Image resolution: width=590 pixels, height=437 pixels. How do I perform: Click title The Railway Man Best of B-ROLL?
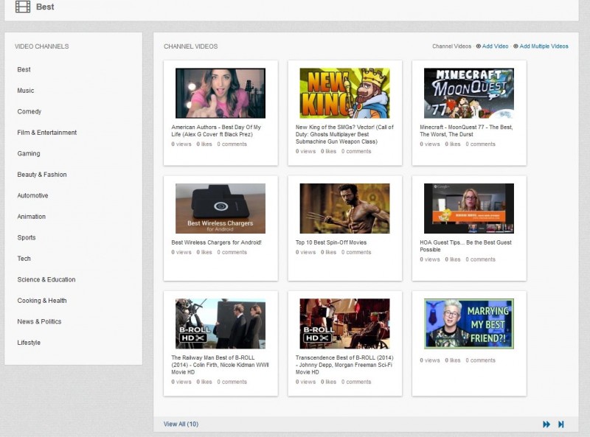pyautogui.click(x=220, y=365)
